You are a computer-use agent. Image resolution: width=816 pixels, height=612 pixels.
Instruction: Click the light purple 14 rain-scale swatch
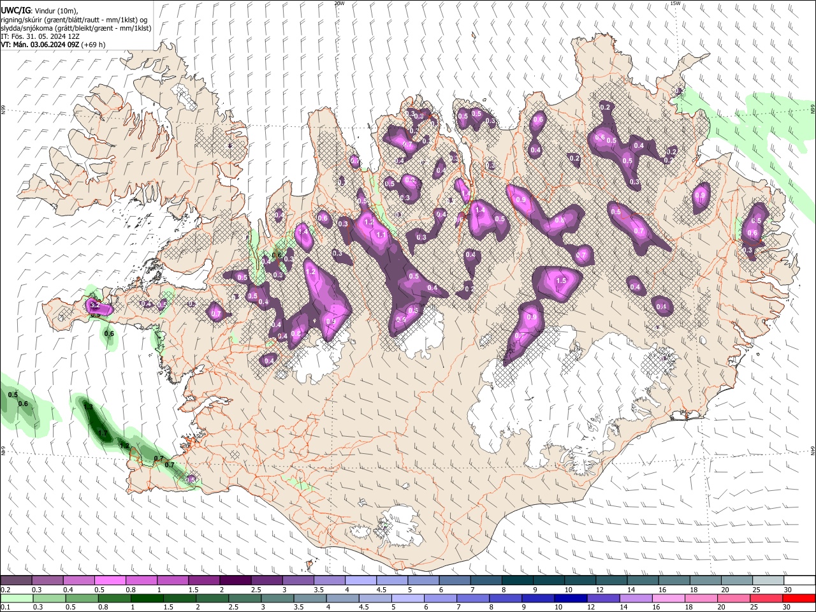coord(636,599)
